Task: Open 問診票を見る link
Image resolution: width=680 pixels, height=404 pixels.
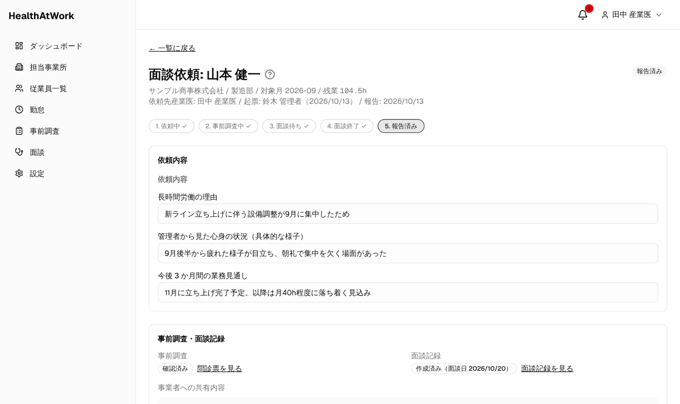Action: pos(219,368)
